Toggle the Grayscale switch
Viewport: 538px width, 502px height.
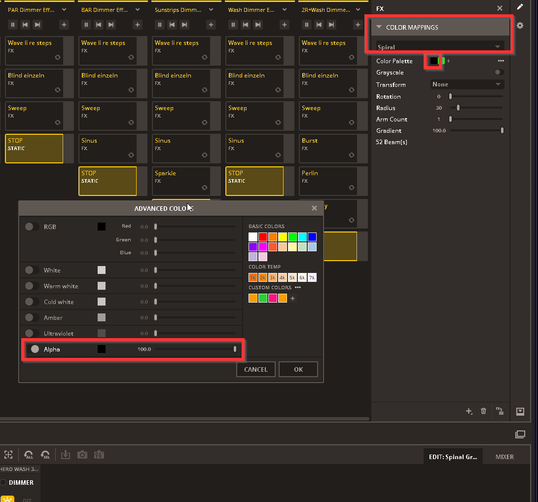(x=499, y=72)
